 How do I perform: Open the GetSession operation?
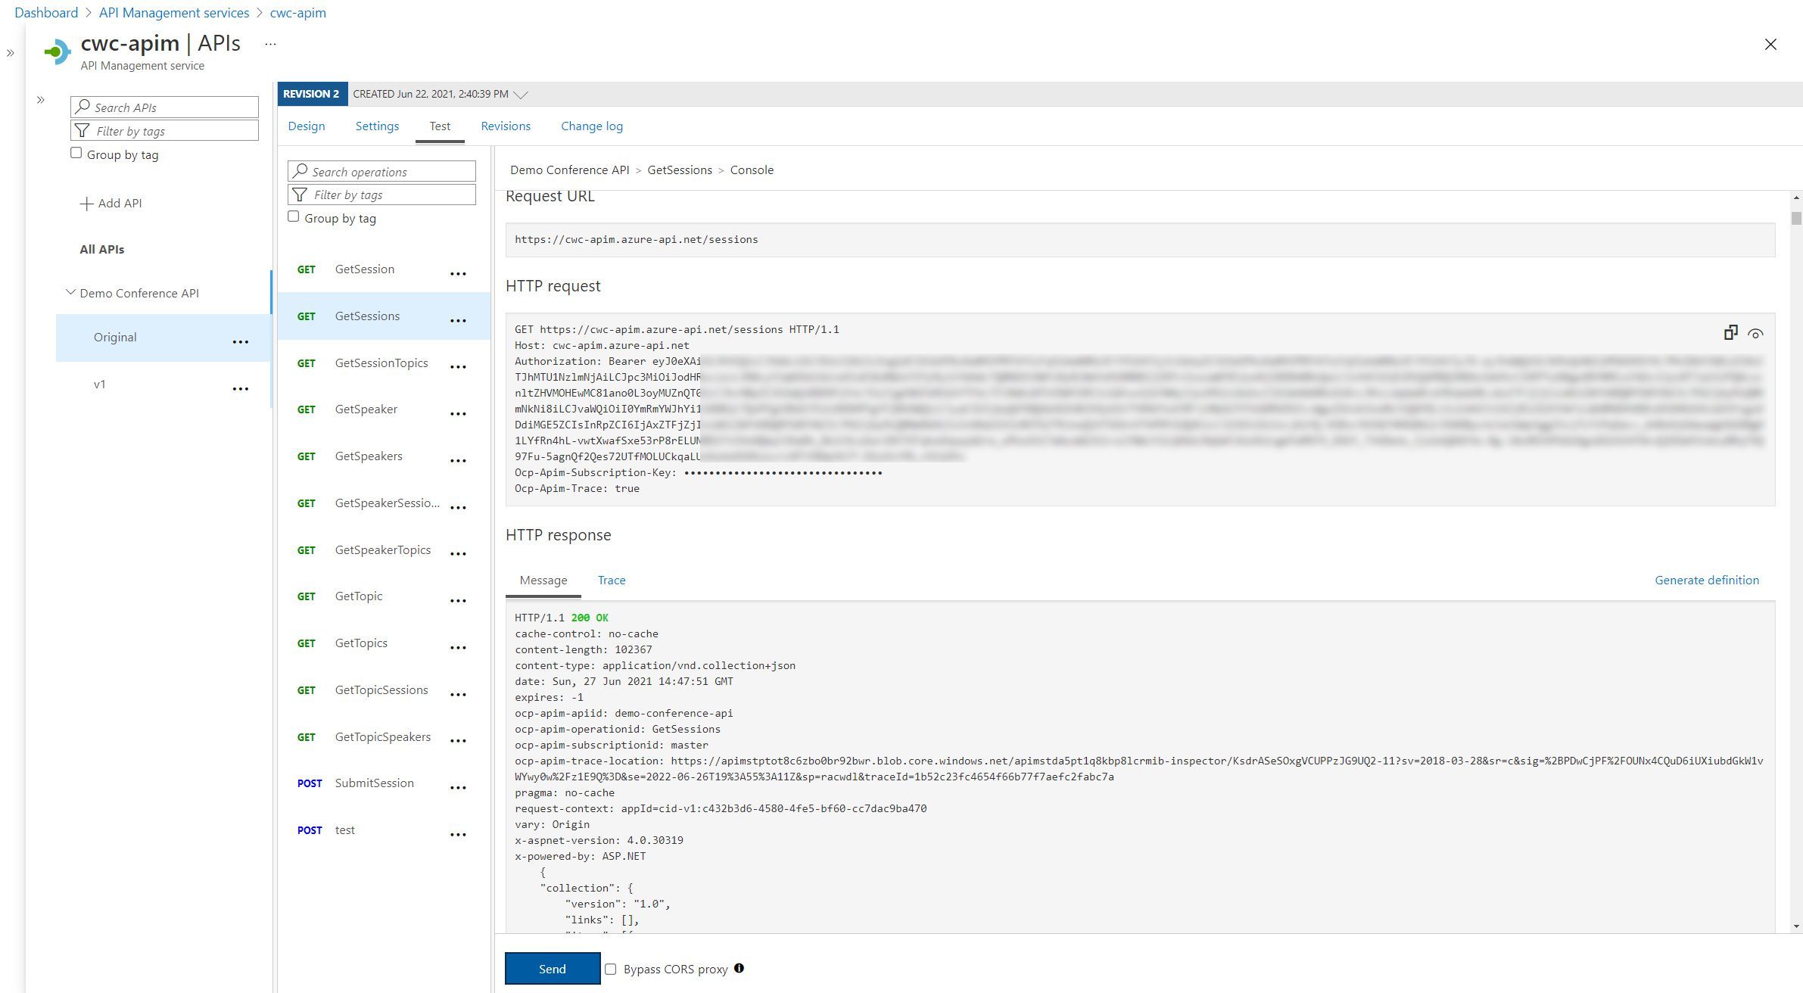click(x=365, y=269)
